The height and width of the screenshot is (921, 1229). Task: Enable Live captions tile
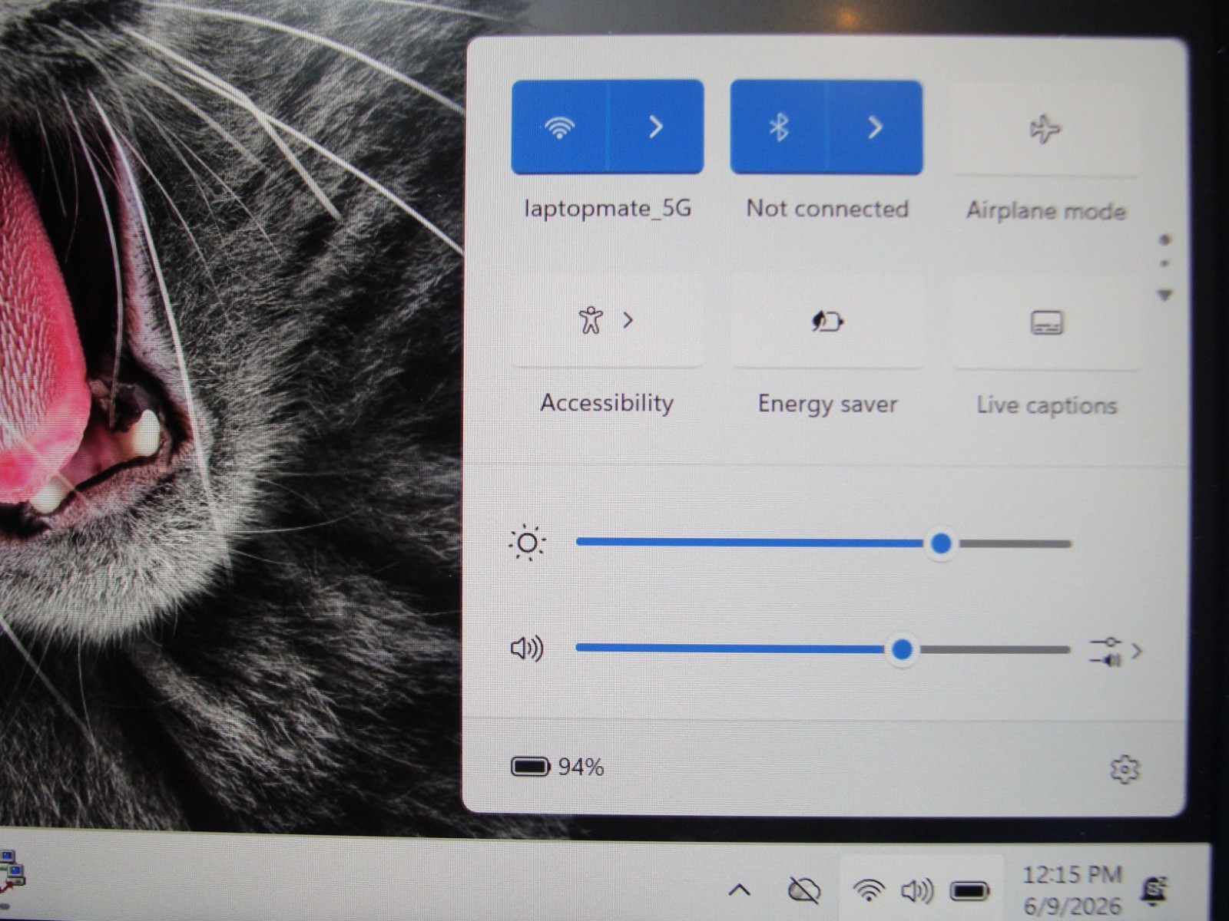(x=1046, y=323)
